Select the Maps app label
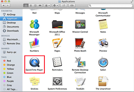This screenshot has height=92, width=134. click(x=57, y=13)
